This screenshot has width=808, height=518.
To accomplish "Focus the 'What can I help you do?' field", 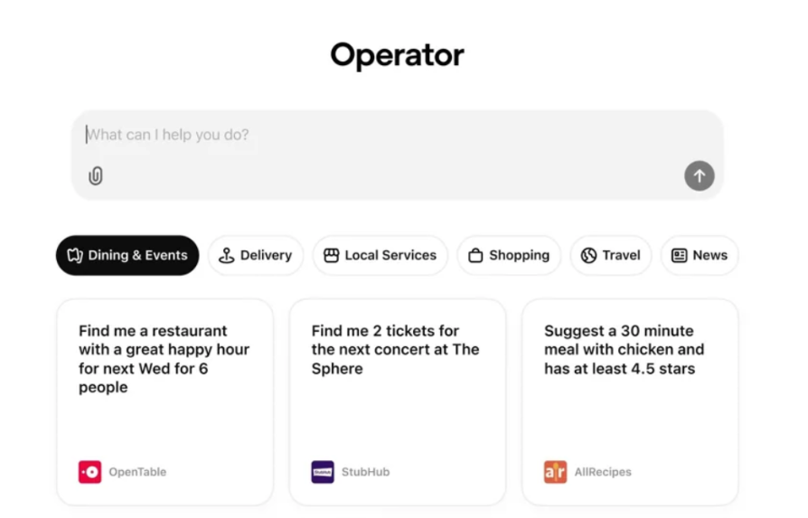I will (380, 136).
